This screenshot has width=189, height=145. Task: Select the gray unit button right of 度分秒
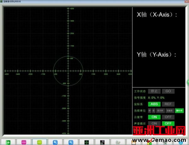tap(170, 111)
